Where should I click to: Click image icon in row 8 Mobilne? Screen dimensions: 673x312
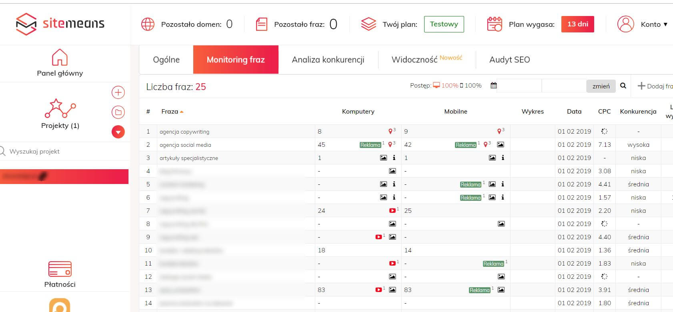(501, 224)
